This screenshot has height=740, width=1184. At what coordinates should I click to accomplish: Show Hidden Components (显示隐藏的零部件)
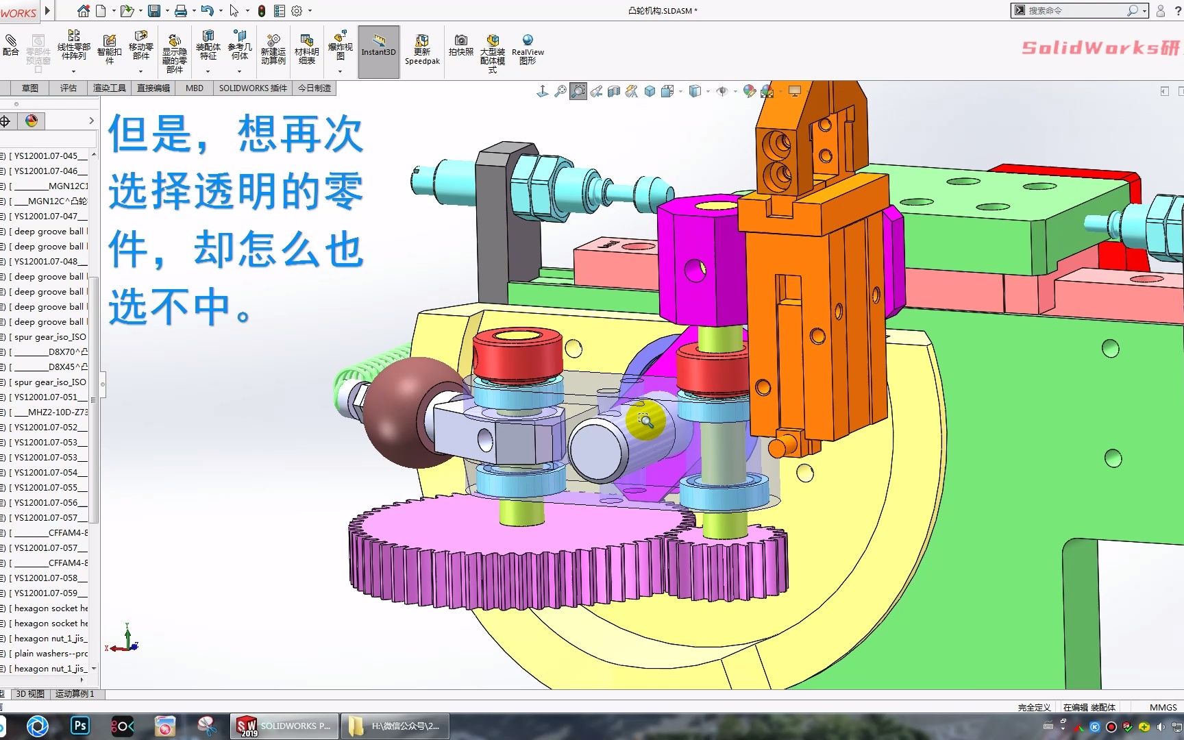pos(175,53)
